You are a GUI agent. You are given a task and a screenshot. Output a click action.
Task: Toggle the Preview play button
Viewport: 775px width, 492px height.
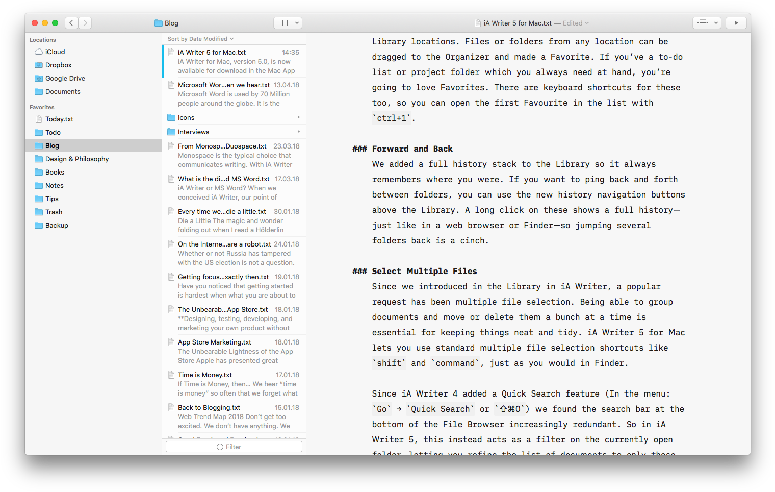click(736, 23)
